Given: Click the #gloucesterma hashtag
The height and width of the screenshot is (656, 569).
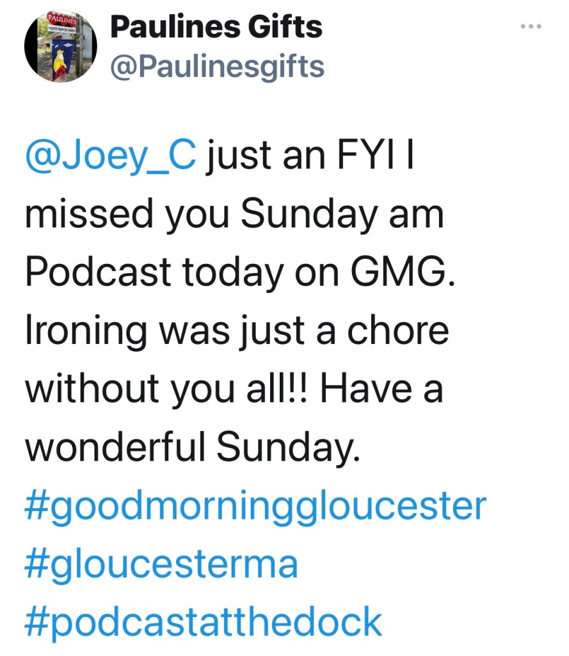Looking at the screenshot, I should point(162,564).
